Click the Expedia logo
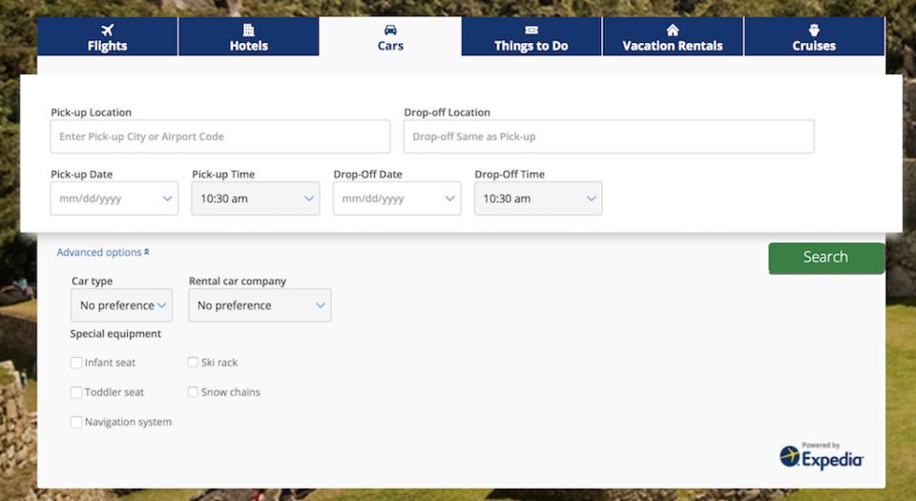The width and height of the screenshot is (916, 501). (822, 456)
